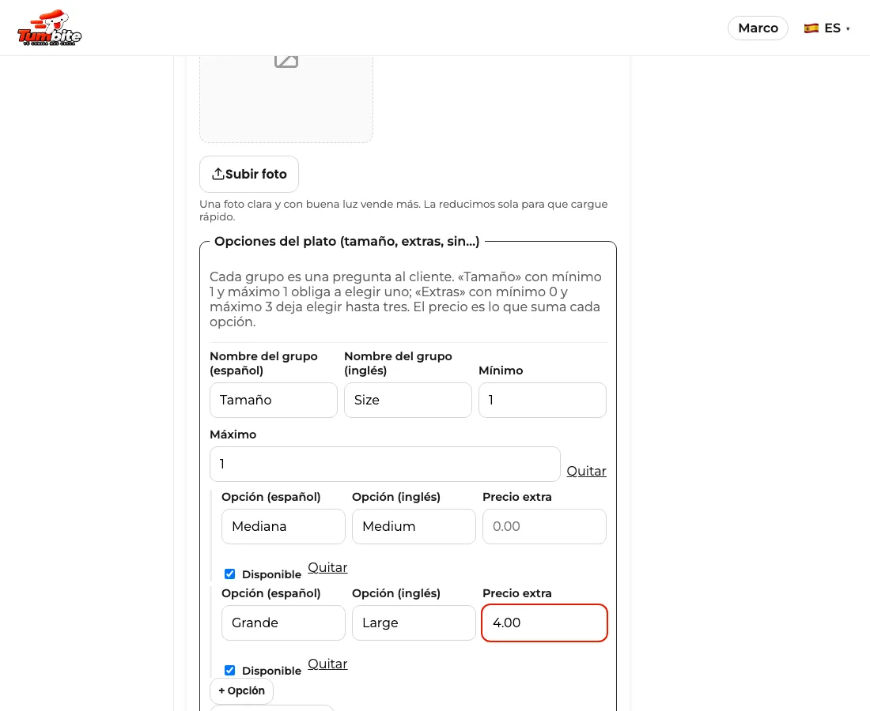
Task: Click Quitar link for Mediana option
Action: [x=327, y=567]
